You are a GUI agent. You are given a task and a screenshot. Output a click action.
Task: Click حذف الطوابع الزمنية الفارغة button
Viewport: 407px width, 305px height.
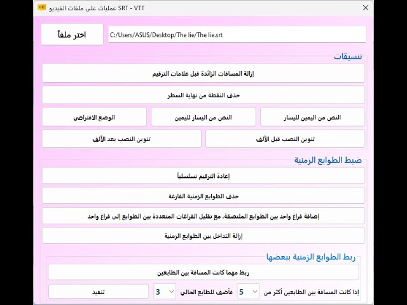point(203,196)
